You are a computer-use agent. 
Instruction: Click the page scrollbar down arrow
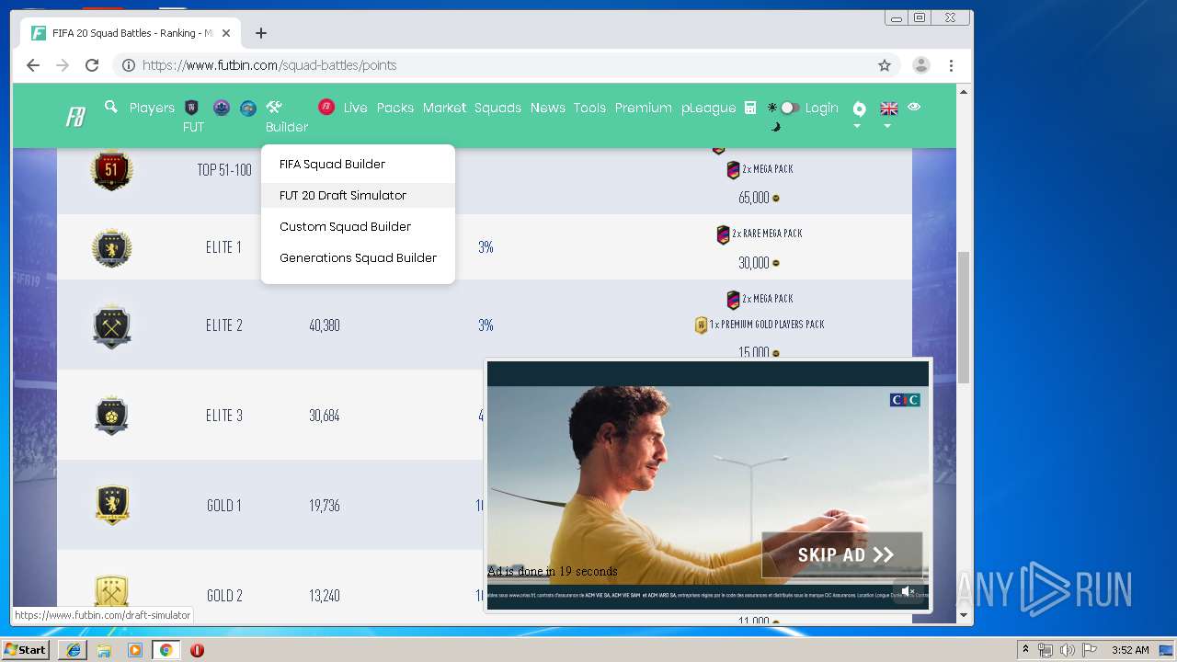[x=964, y=615]
